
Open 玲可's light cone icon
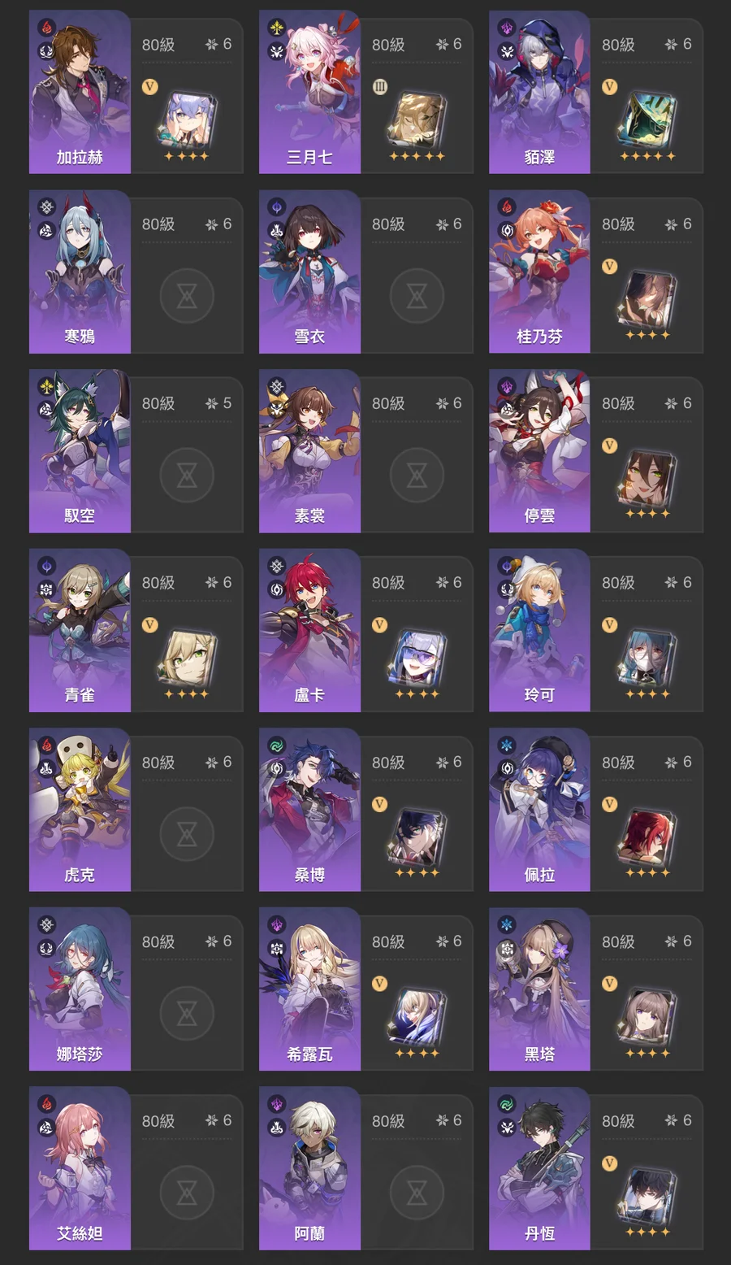coord(647,657)
